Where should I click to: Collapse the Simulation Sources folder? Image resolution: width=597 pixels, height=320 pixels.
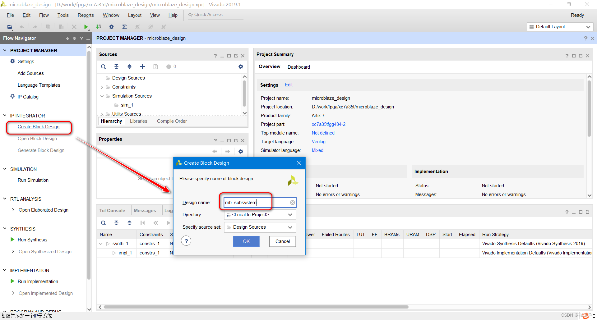point(102,96)
